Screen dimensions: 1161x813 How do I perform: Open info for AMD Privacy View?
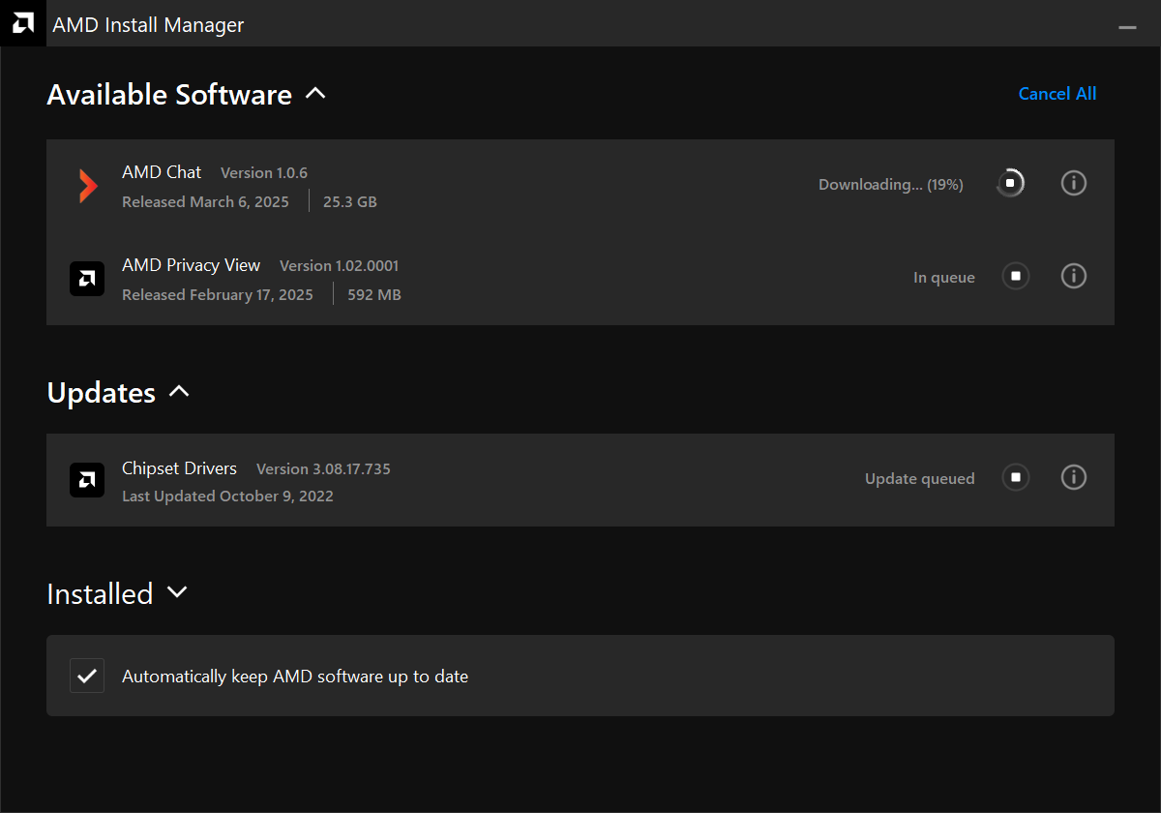point(1074,276)
